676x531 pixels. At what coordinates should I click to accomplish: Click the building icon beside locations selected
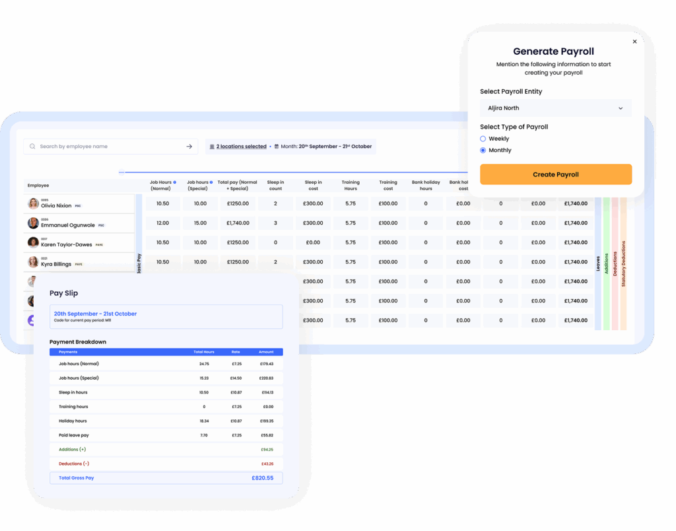pos(212,147)
